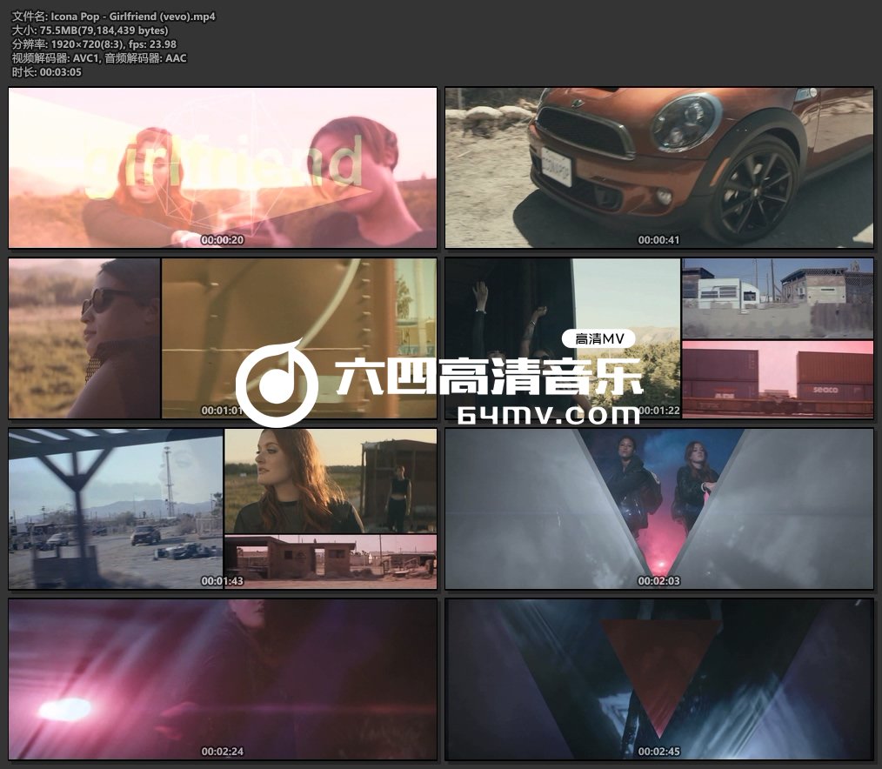Click the codec line AVC1, AAC
The height and width of the screenshot is (769, 882).
coord(99,58)
